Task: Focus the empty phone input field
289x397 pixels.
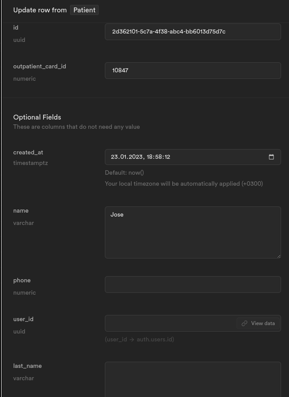Action: pyautogui.click(x=193, y=285)
